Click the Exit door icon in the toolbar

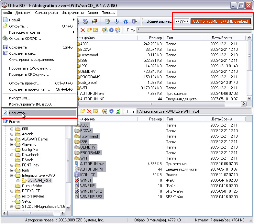click(x=135, y=21)
